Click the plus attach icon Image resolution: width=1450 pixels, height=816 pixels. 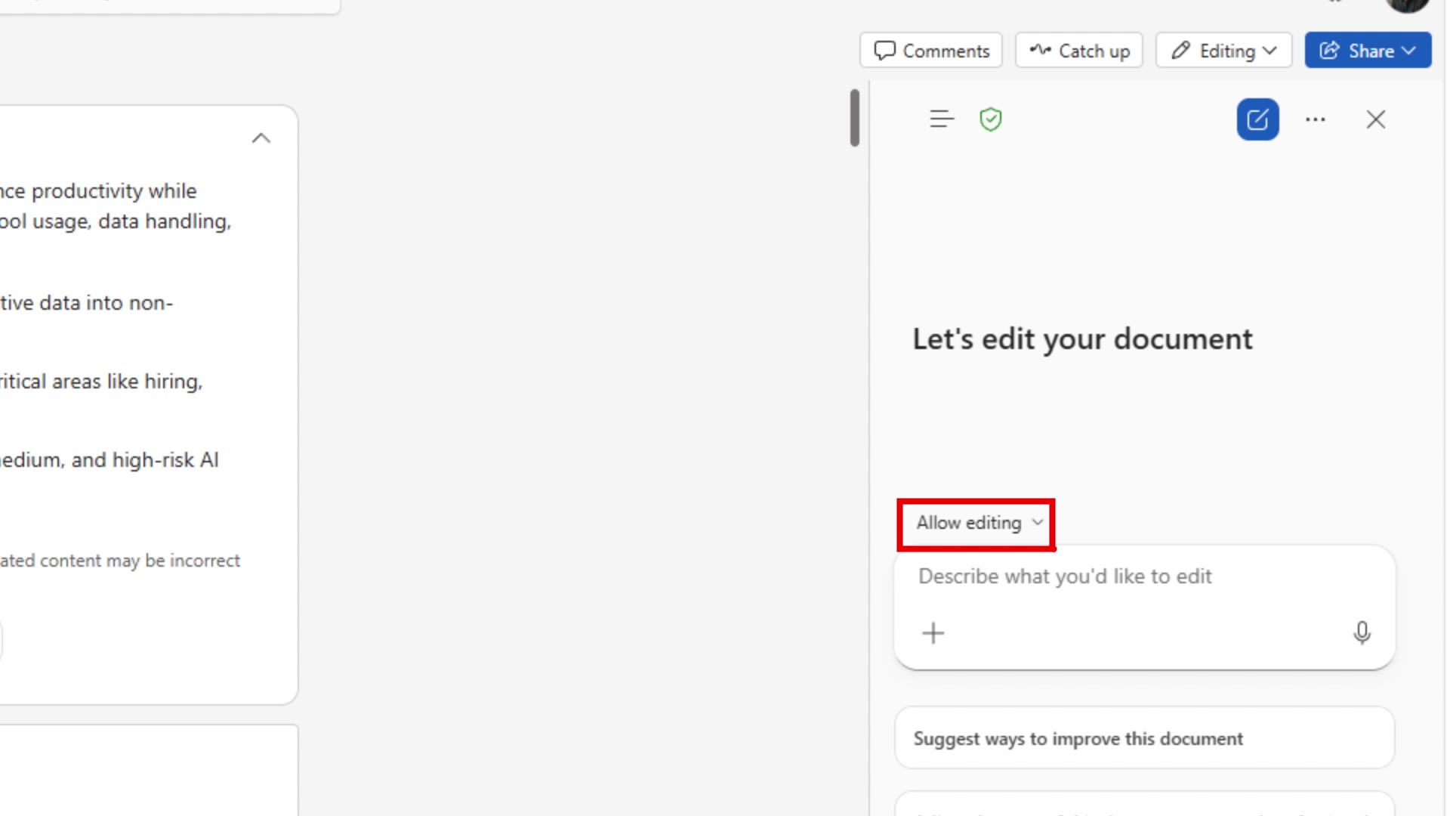click(933, 633)
